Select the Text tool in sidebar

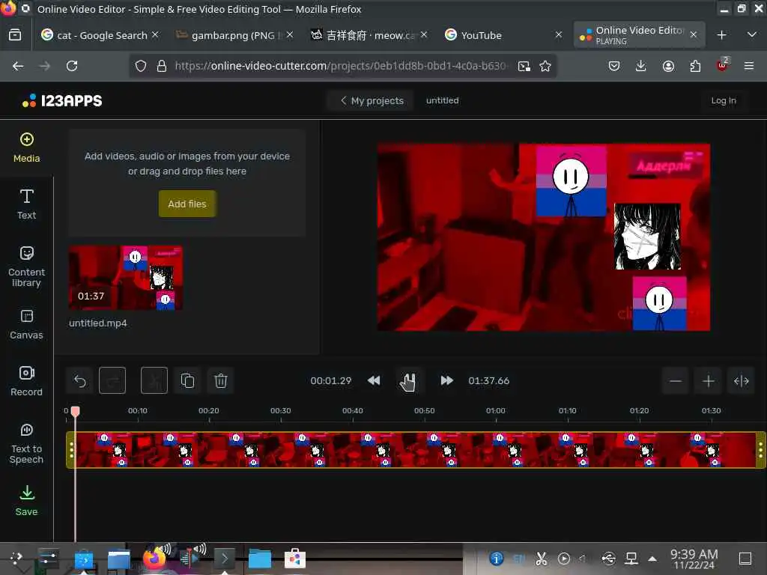(26, 204)
